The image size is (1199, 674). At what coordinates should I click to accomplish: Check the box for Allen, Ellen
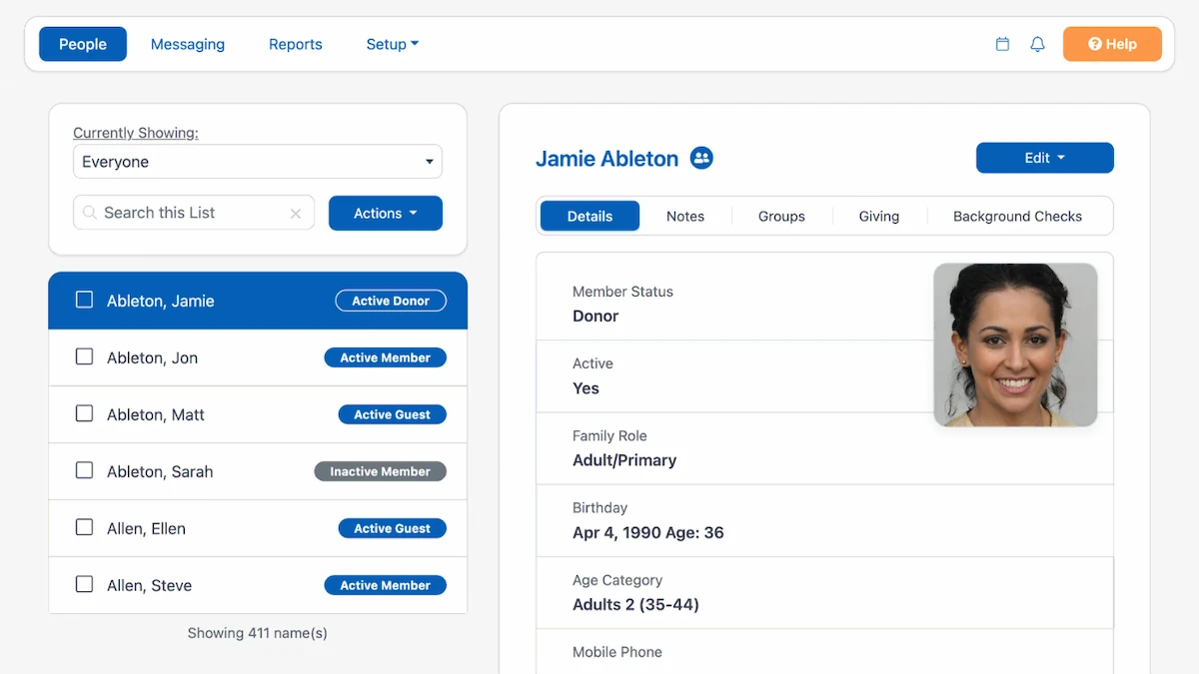coord(85,527)
